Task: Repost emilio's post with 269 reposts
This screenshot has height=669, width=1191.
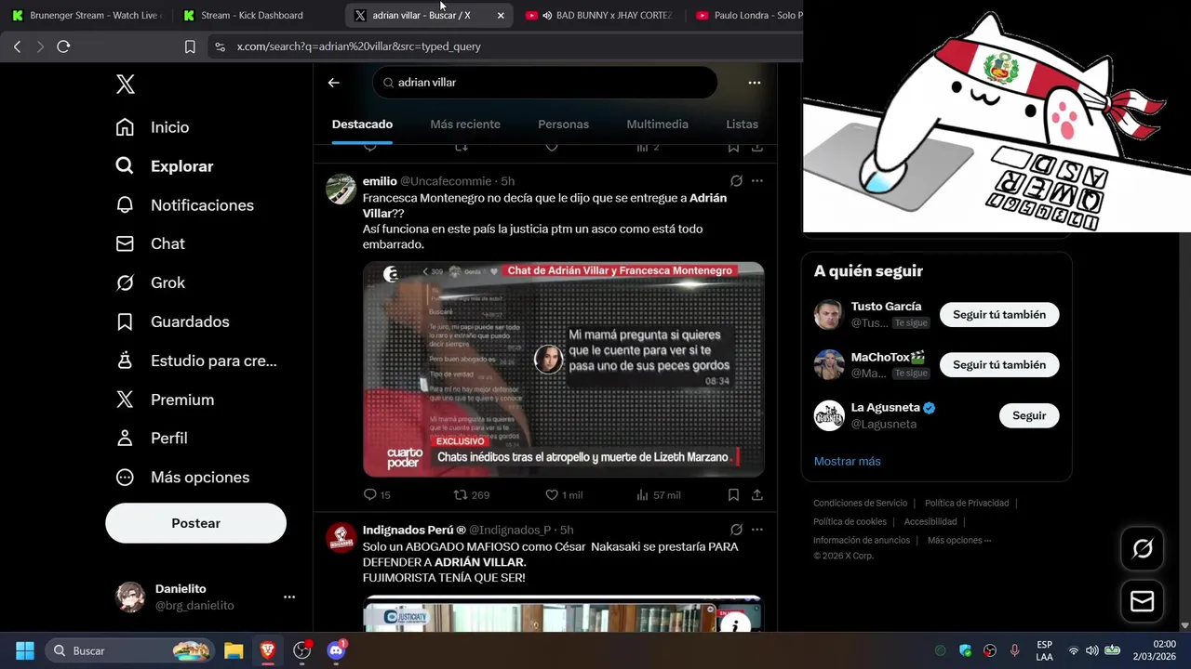Action: click(471, 495)
